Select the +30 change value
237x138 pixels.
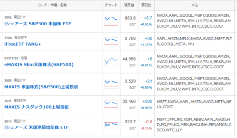[x=149, y=39]
